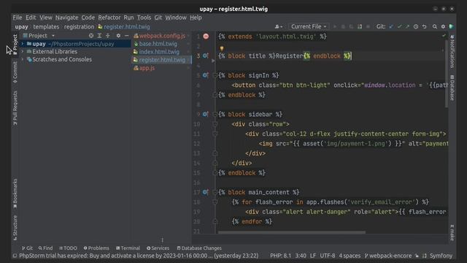Open the Terminal tool window button
Viewport: 467px width, 263px height.
pos(128,248)
